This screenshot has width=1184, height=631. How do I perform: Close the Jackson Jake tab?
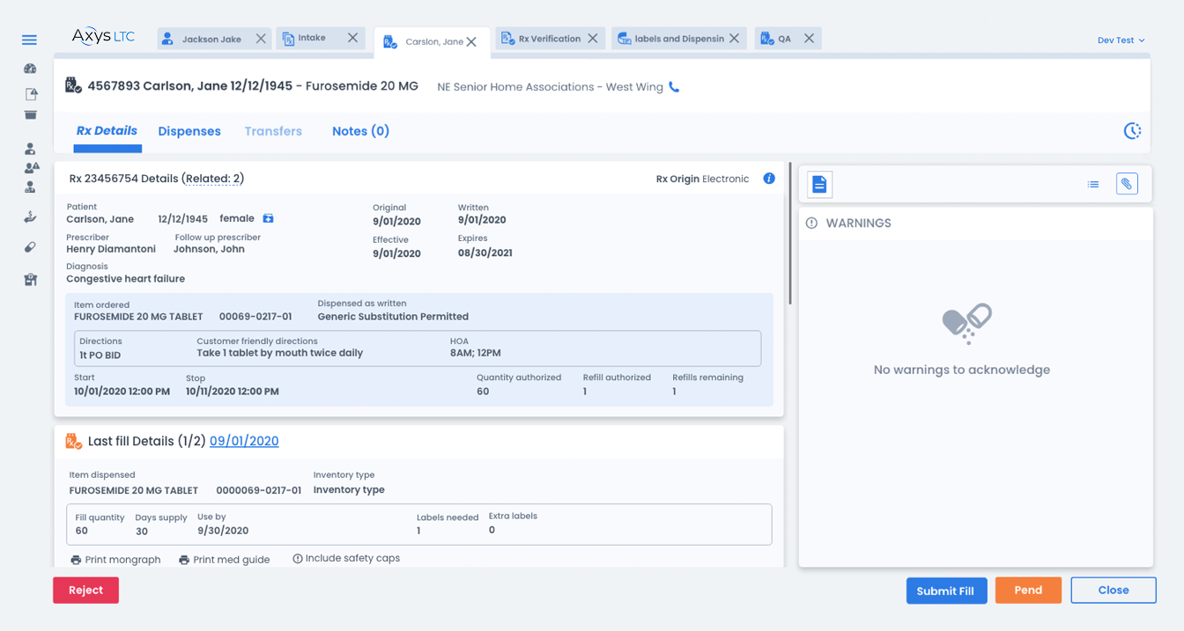click(261, 39)
